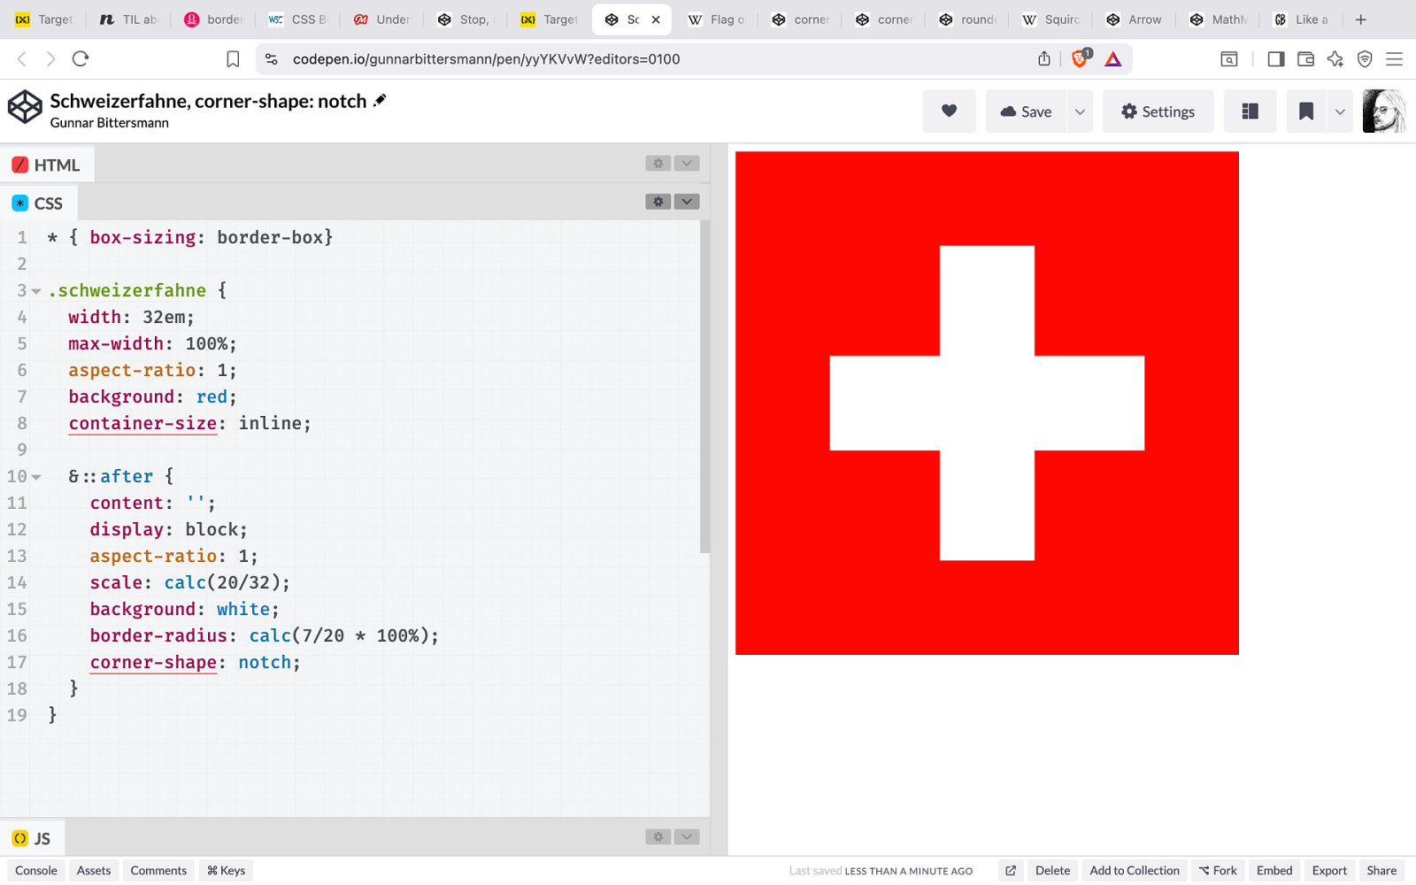Screen dimensions: 1416x885
Task: Expand the JS editor dropdown chevron
Action: coord(687,836)
